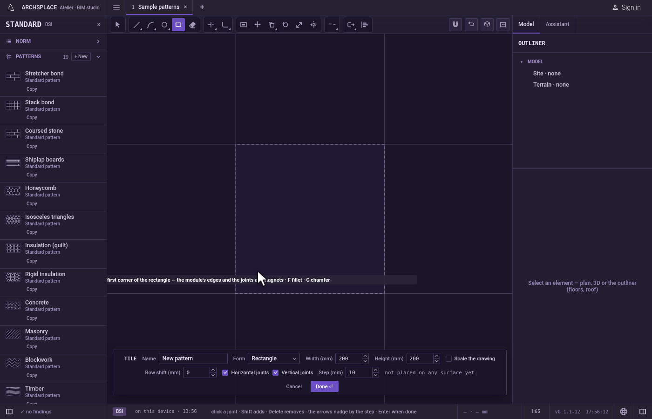Create a new pattern with + New
This screenshot has height=419, width=652.
(x=81, y=57)
